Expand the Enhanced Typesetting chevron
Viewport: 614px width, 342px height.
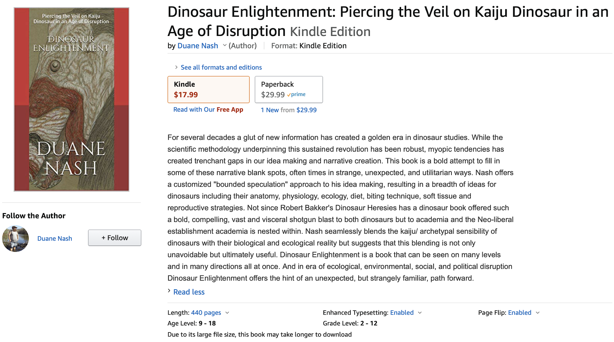pos(420,313)
